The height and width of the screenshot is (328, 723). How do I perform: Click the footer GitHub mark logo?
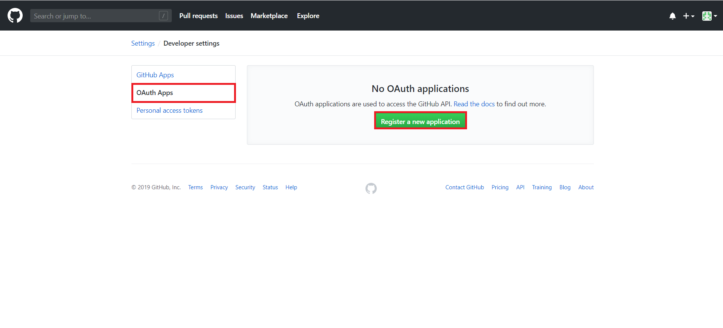pos(371,188)
